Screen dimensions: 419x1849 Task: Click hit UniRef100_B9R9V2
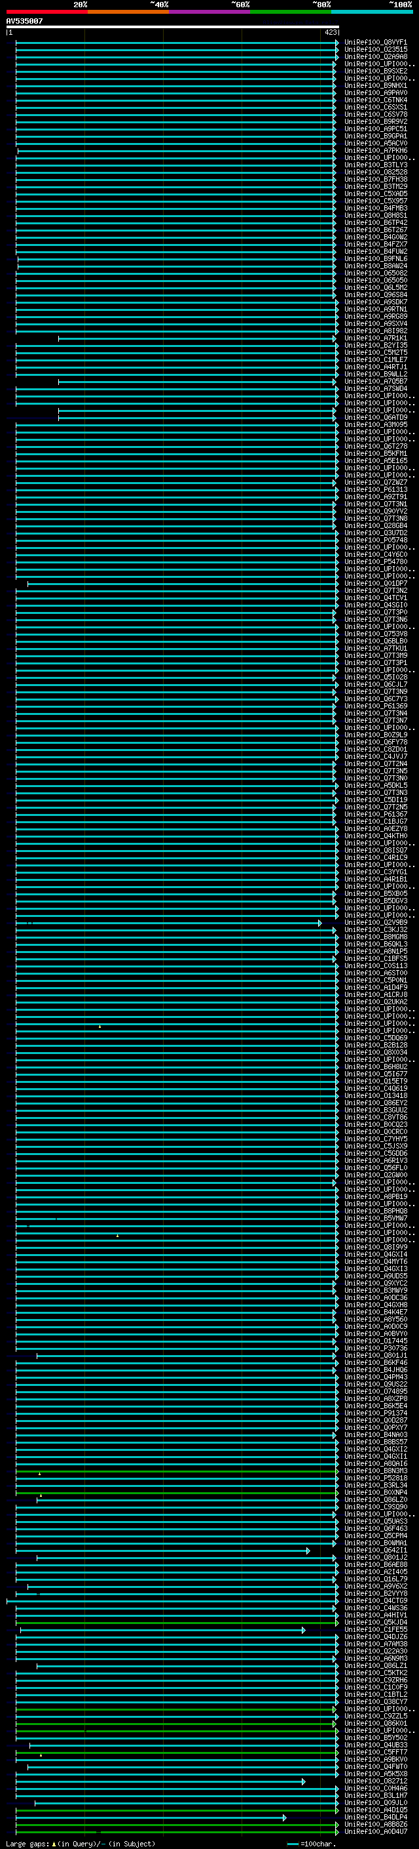pyautogui.click(x=375, y=121)
